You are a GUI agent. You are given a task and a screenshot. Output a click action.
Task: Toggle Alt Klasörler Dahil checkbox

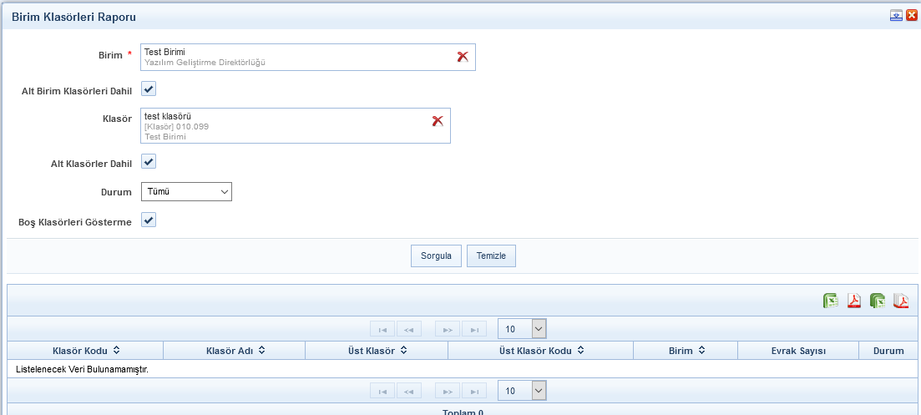pos(149,161)
